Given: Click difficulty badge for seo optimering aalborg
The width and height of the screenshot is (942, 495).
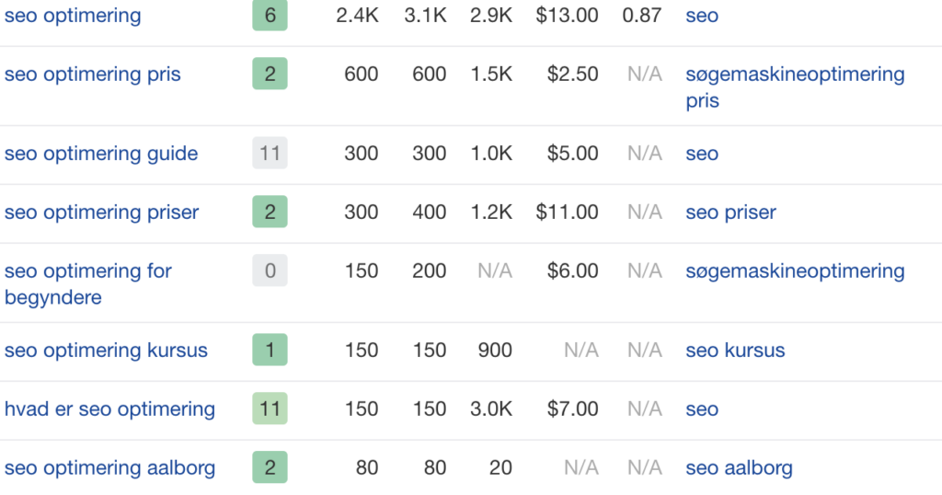Looking at the screenshot, I should coord(270,468).
